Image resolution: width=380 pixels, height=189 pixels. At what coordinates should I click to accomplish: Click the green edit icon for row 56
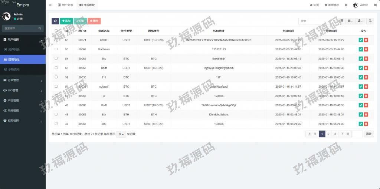pos(361,40)
